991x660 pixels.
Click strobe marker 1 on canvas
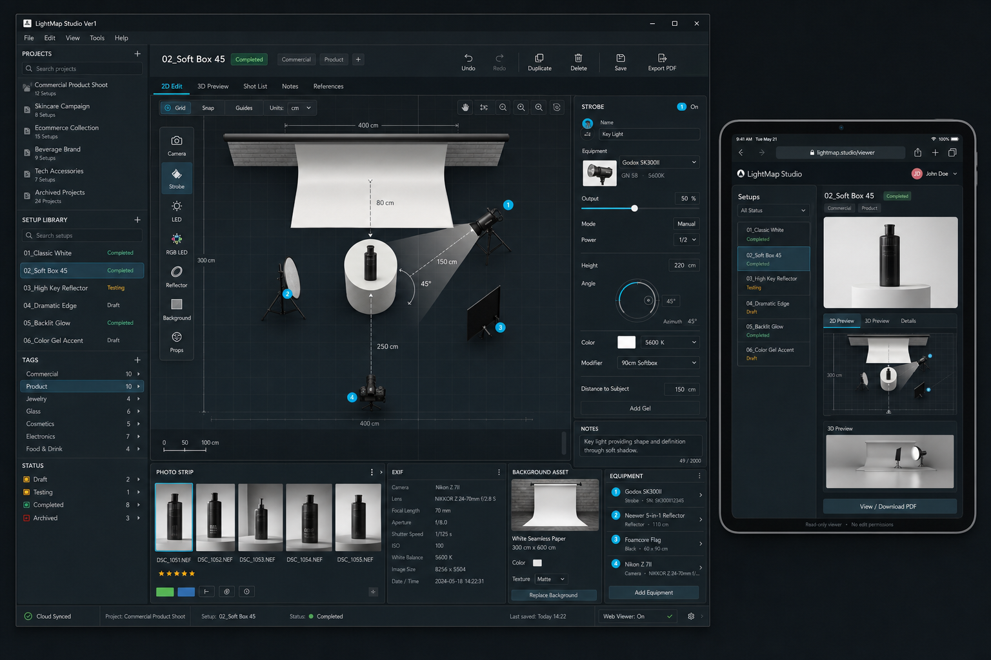pos(508,205)
